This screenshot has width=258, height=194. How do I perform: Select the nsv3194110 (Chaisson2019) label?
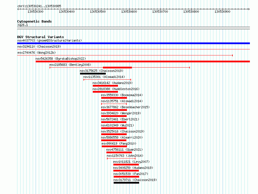click(39, 46)
